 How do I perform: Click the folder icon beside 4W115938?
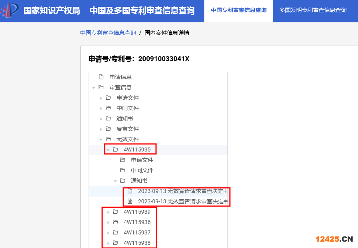(x=115, y=243)
